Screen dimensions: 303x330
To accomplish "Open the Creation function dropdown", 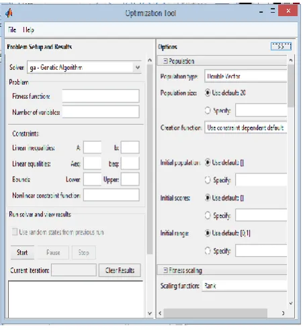I will 246,128.
